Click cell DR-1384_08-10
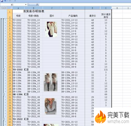 (69, 72)
